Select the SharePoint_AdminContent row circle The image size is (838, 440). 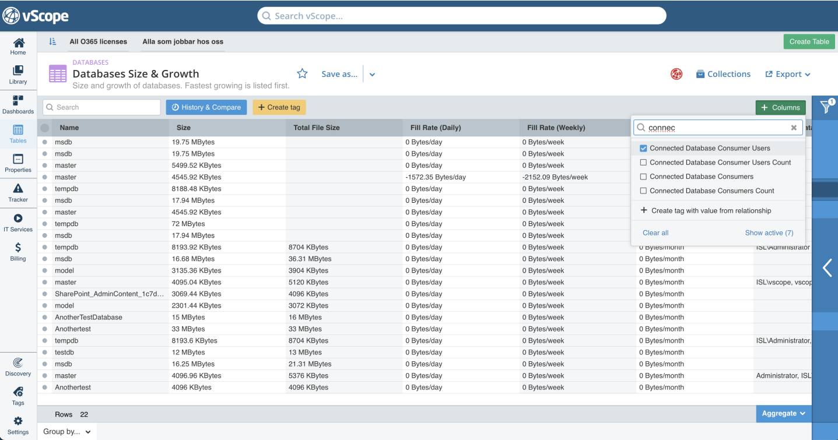tap(45, 294)
